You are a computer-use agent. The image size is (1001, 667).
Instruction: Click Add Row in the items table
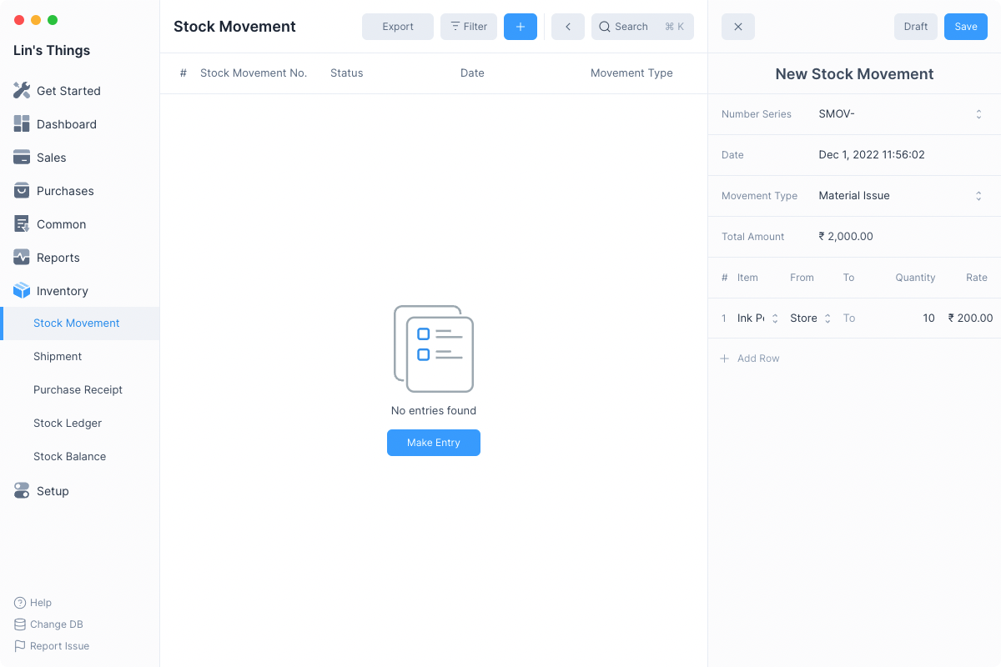click(x=750, y=359)
